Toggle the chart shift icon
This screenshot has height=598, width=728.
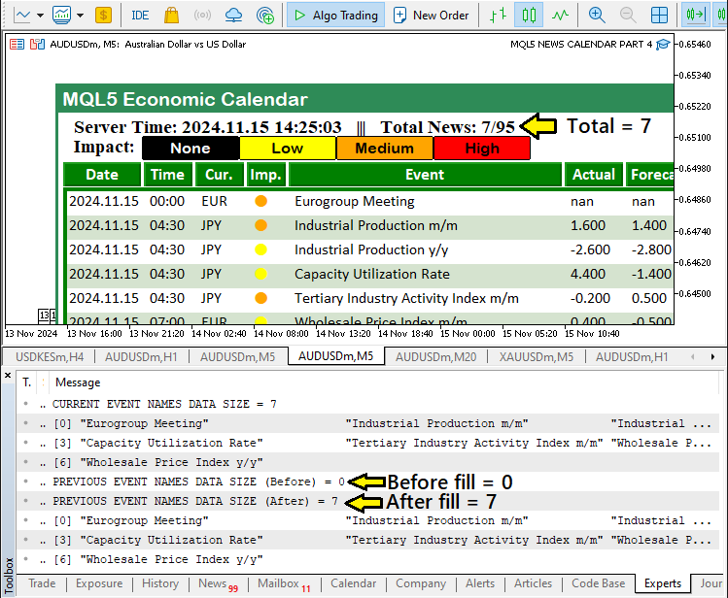click(x=696, y=16)
